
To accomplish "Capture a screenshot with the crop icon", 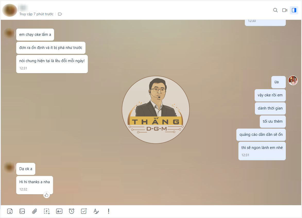I will tap(47, 211).
